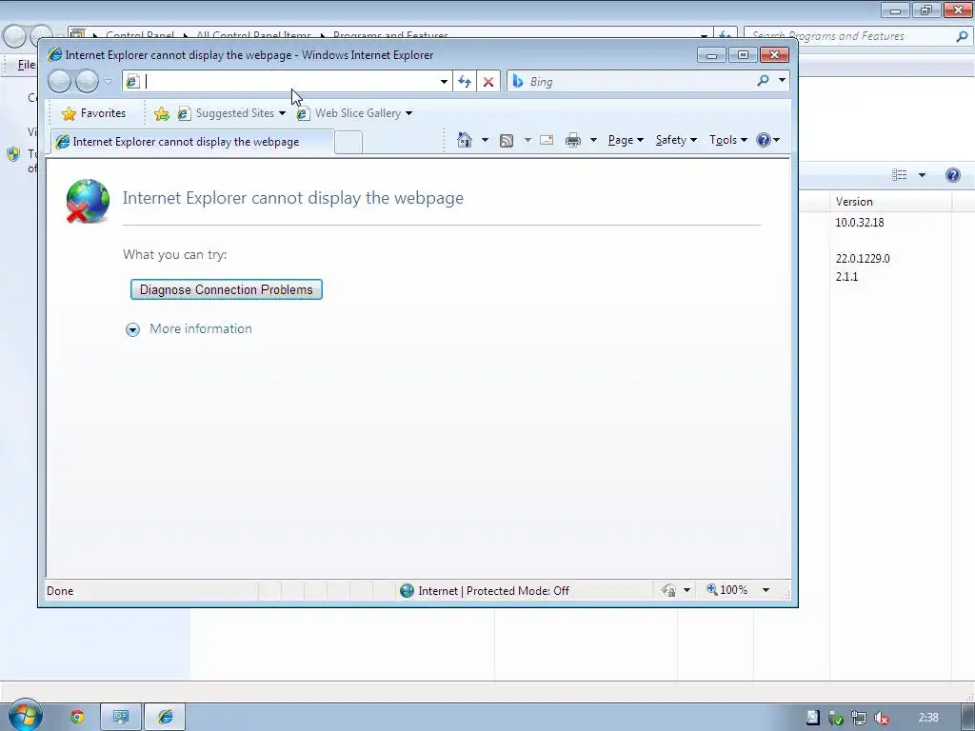Click the Internet Explorer Forward button
Screen dimensions: 975x731
point(87,82)
